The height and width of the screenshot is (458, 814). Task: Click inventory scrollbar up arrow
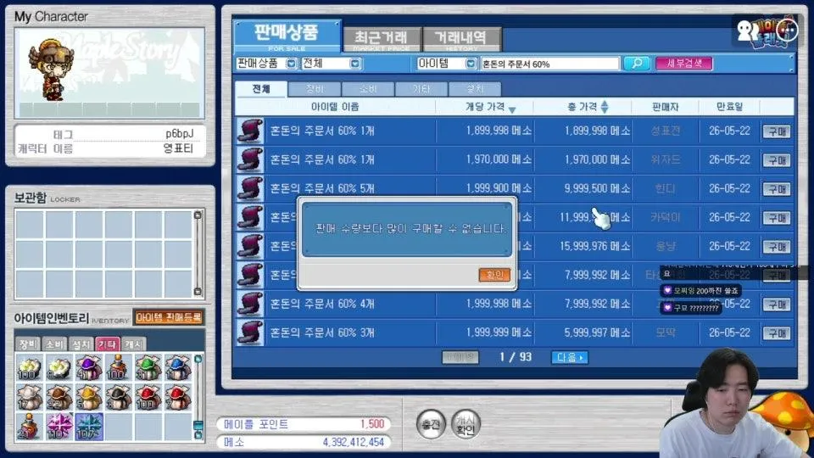pyautogui.click(x=198, y=359)
